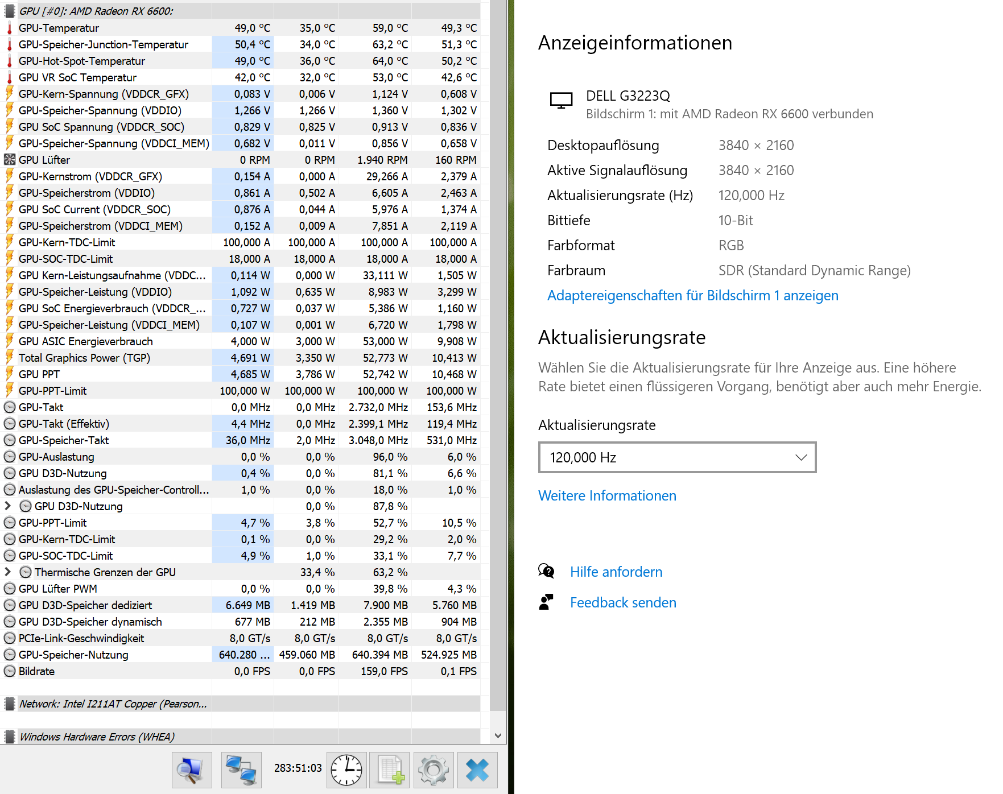This screenshot has height=794, width=1003.
Task: Click the log file with plus icon
Action: (389, 770)
